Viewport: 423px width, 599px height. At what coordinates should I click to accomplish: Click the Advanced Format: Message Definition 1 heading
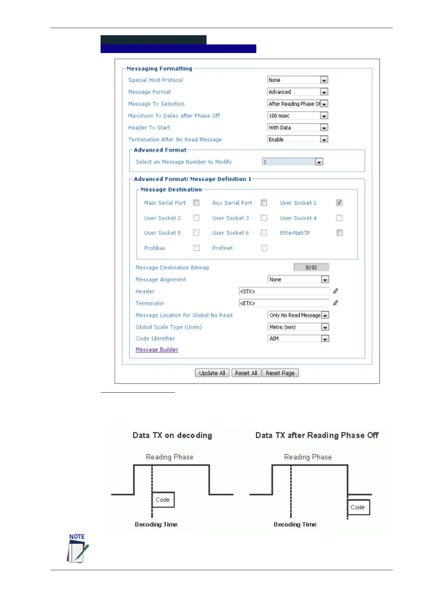click(192, 179)
